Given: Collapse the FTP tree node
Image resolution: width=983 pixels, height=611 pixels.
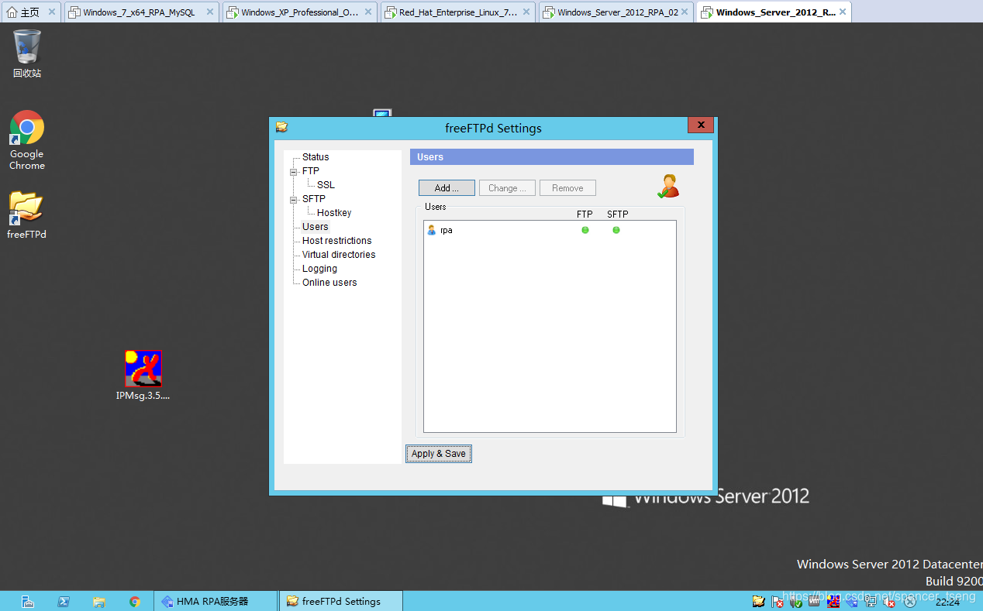Looking at the screenshot, I should tap(294, 172).
